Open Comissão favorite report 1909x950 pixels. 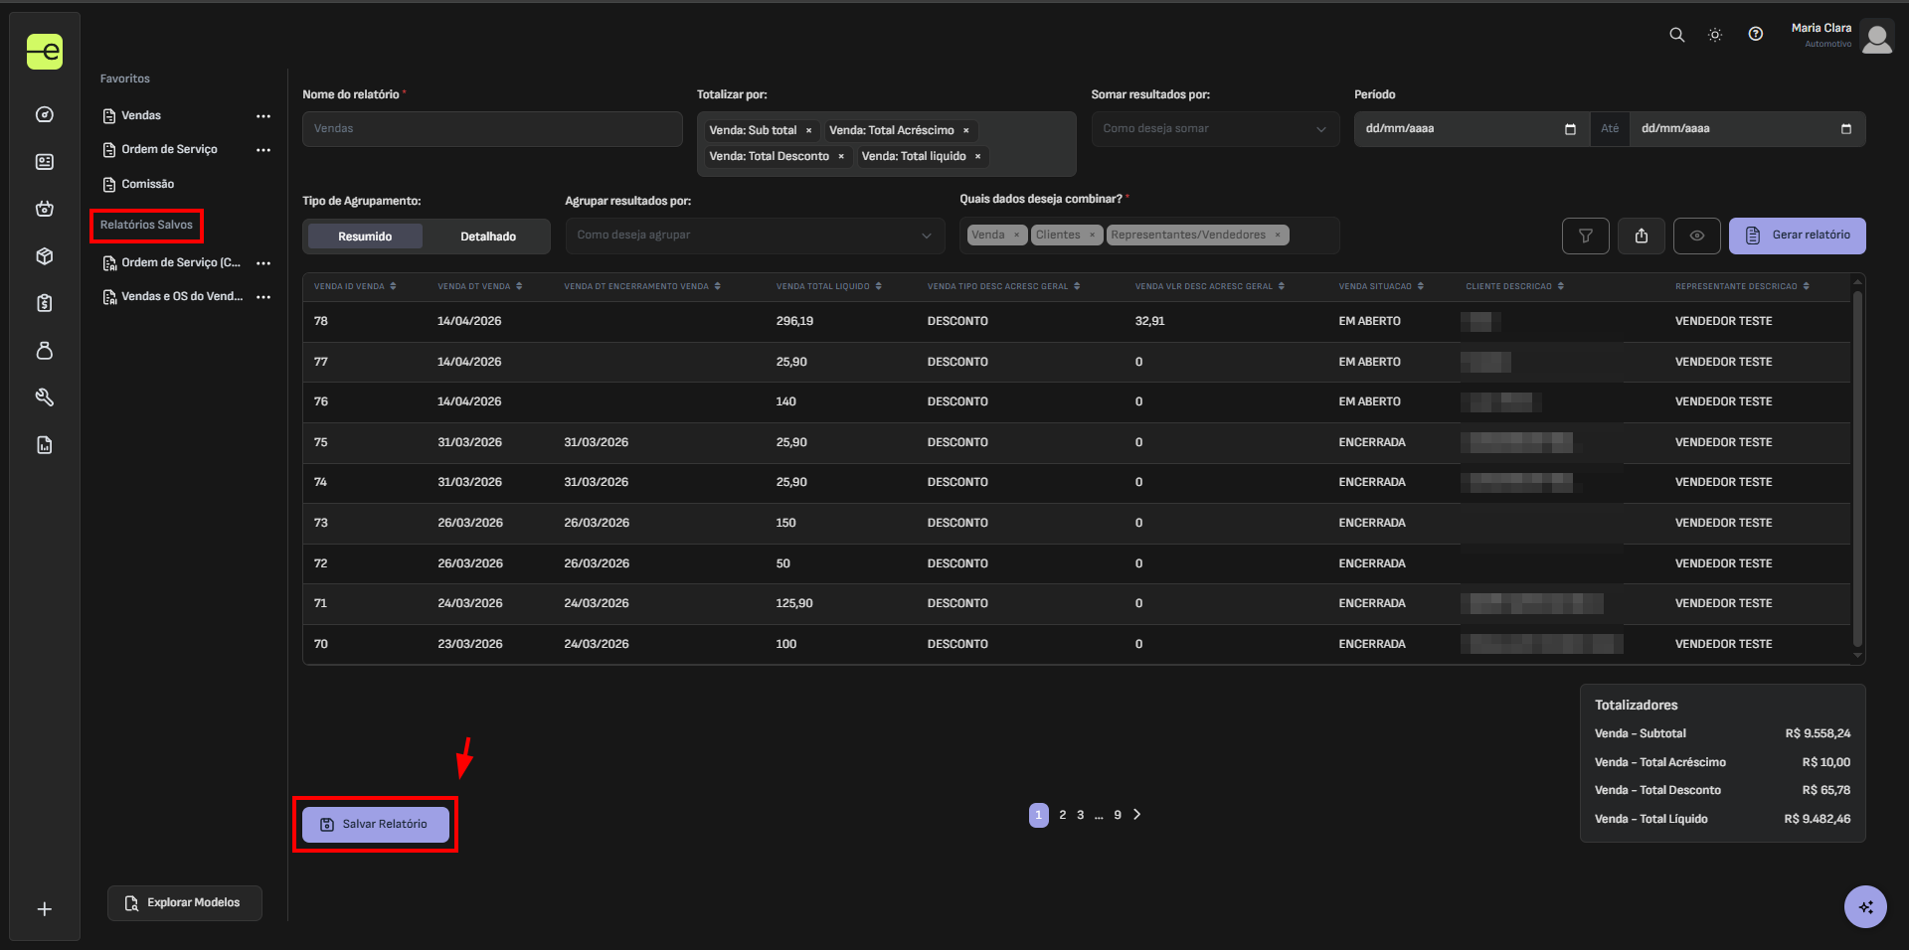click(147, 185)
